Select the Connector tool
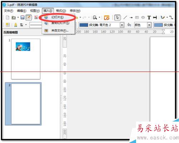This screenshot has height=143, width=179. [x=171, y=18]
